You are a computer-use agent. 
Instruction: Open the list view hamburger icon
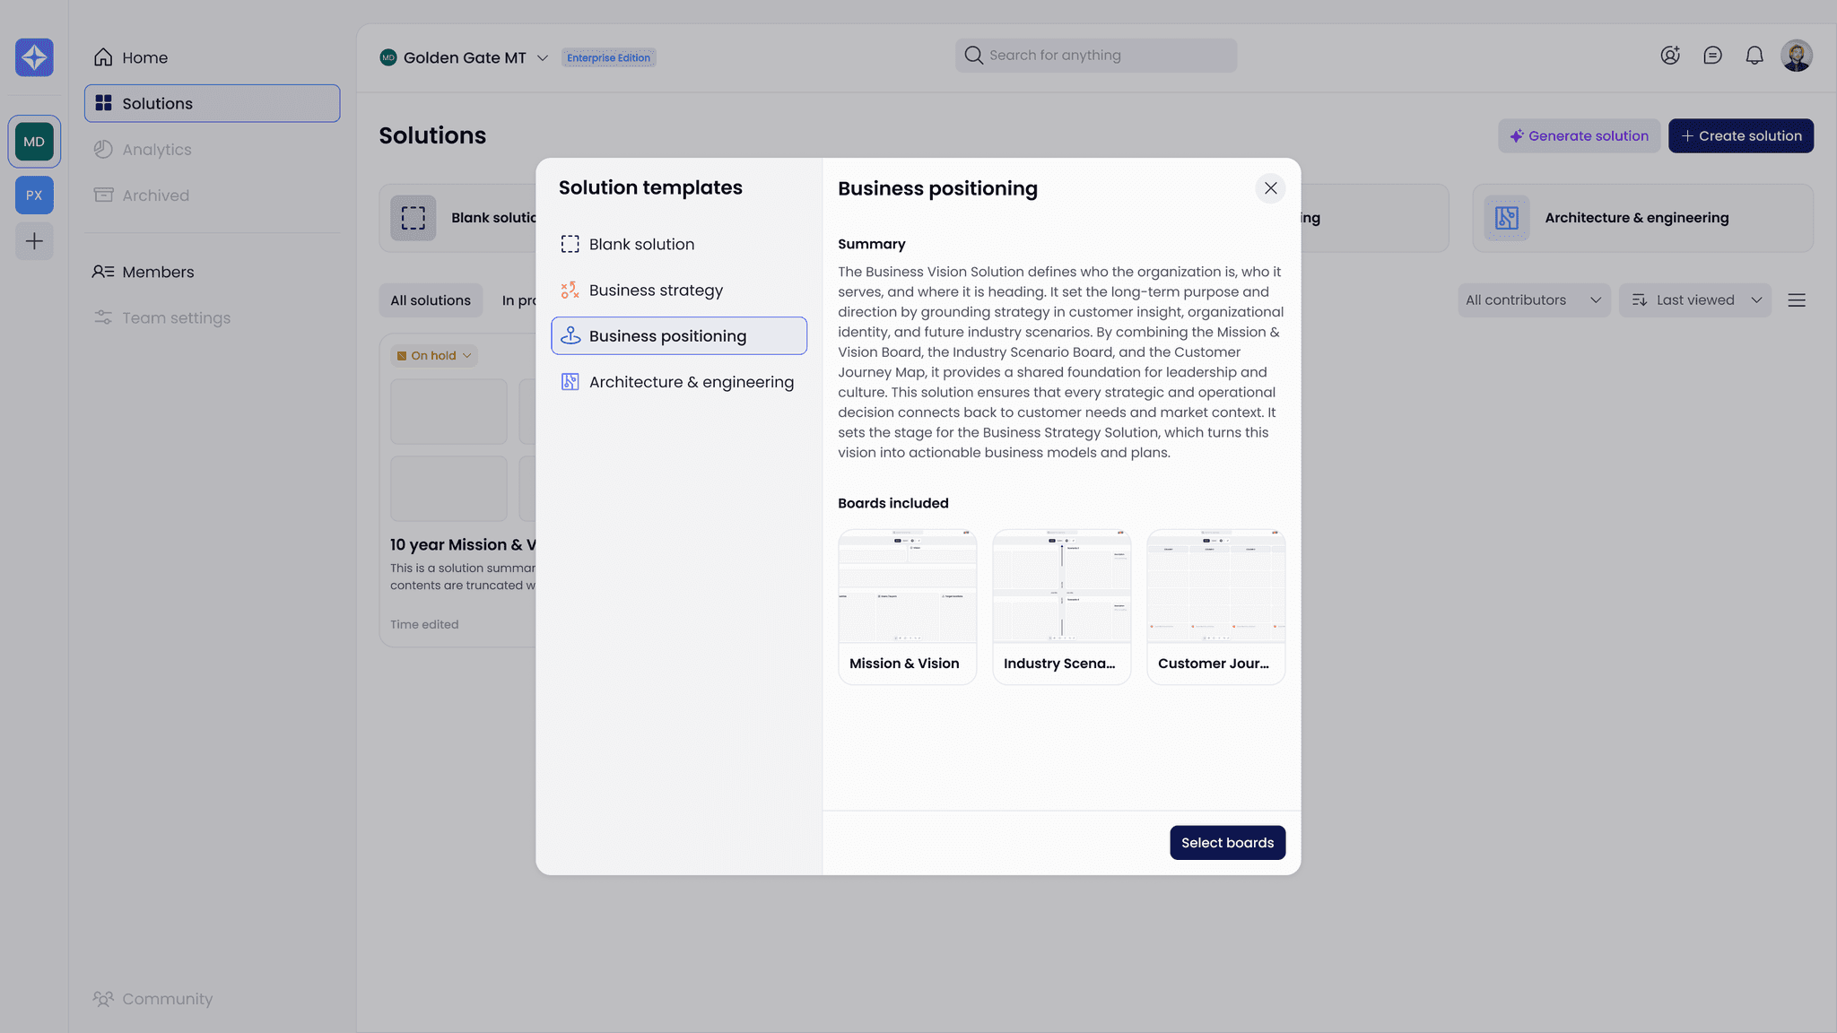[x=1797, y=300]
